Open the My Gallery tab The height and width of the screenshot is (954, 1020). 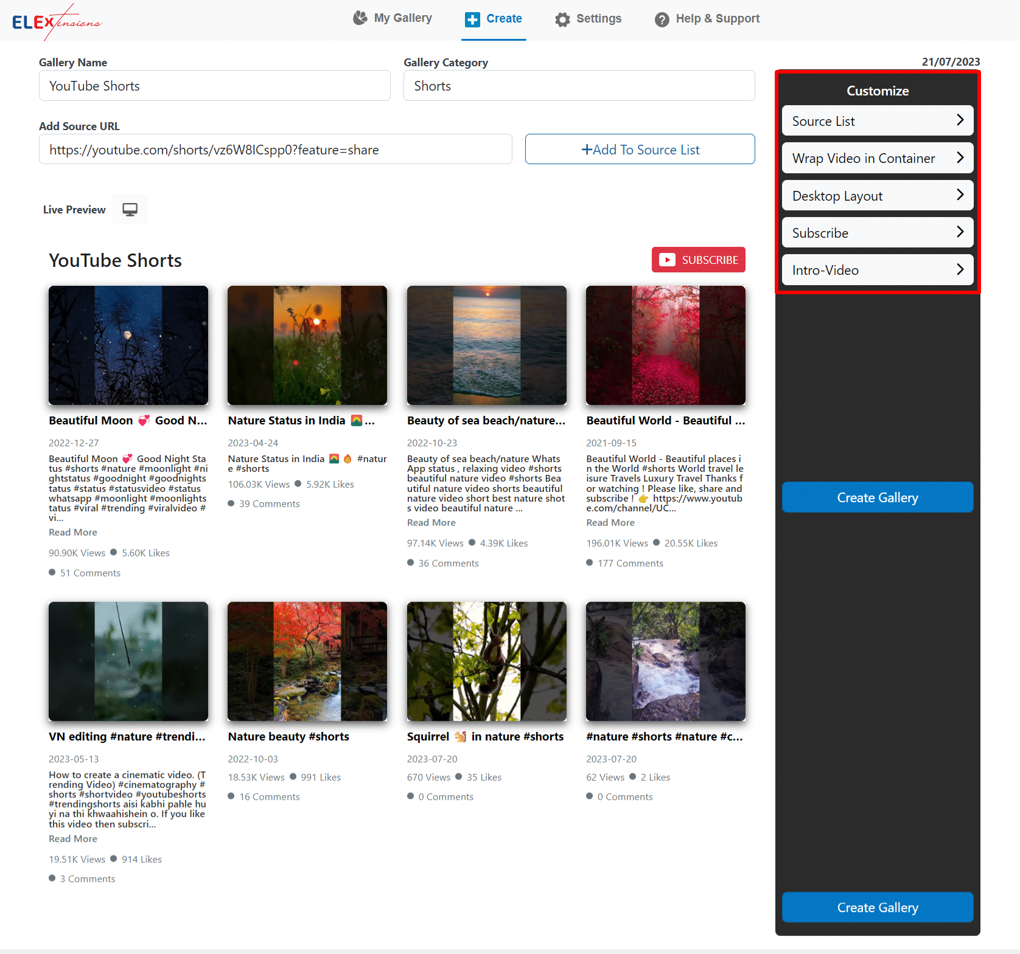click(393, 18)
